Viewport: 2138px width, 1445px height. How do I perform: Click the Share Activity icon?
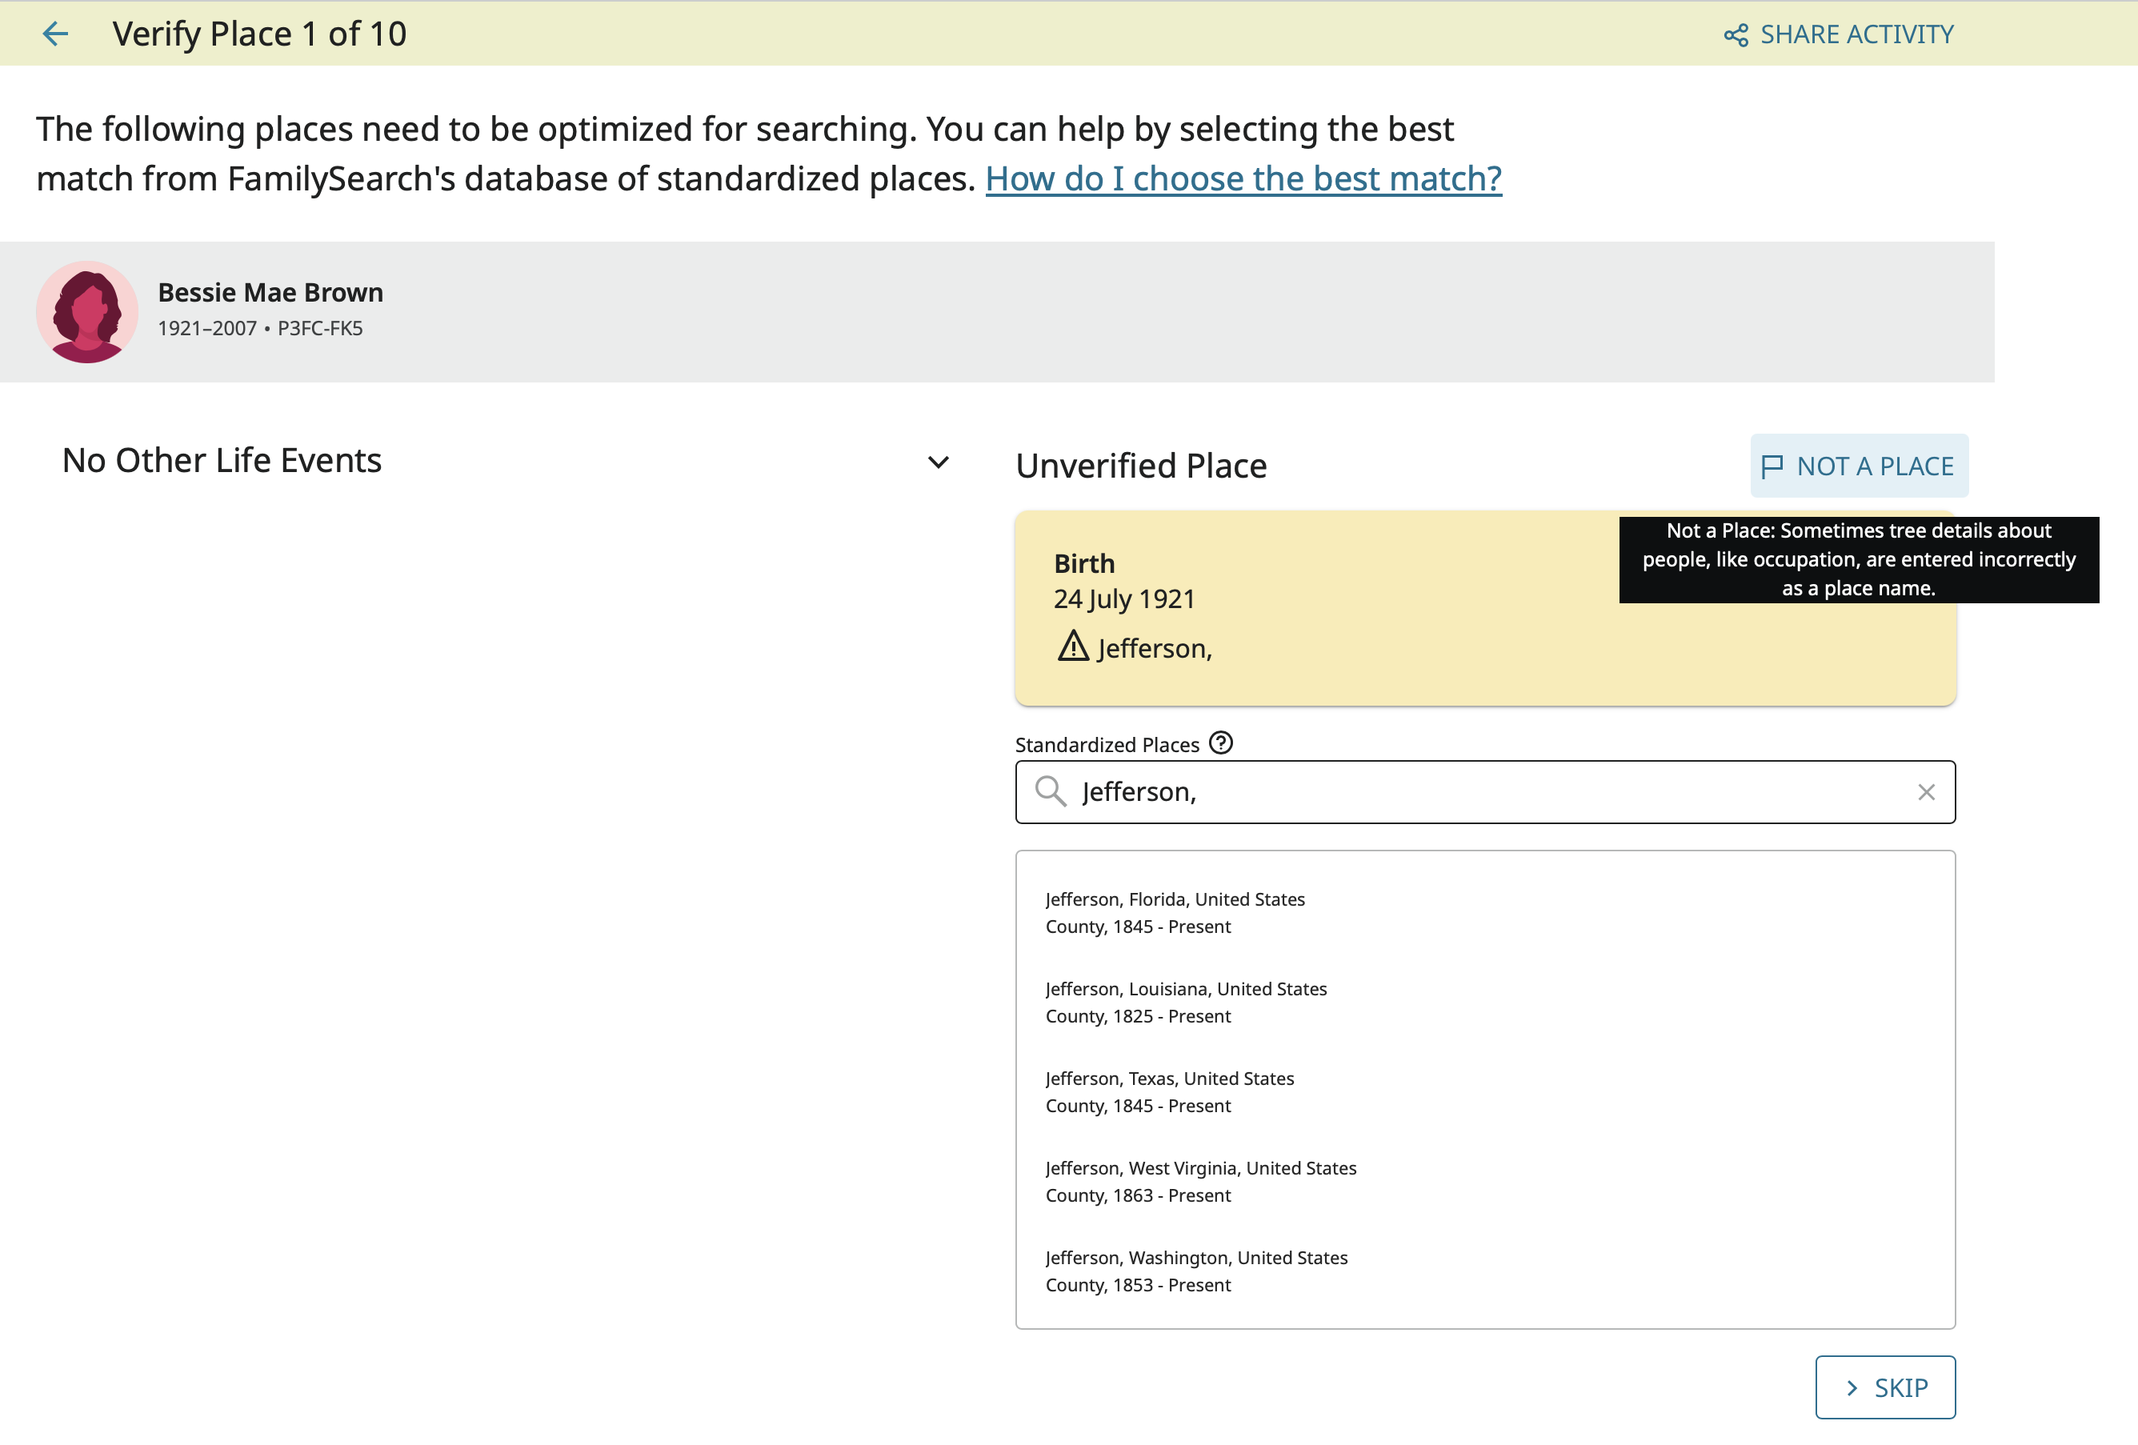click(x=1735, y=35)
